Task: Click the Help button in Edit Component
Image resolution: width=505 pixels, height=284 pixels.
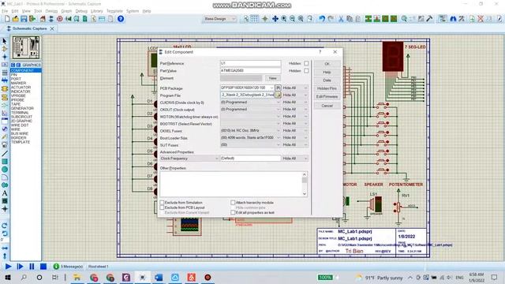Action: point(327,72)
